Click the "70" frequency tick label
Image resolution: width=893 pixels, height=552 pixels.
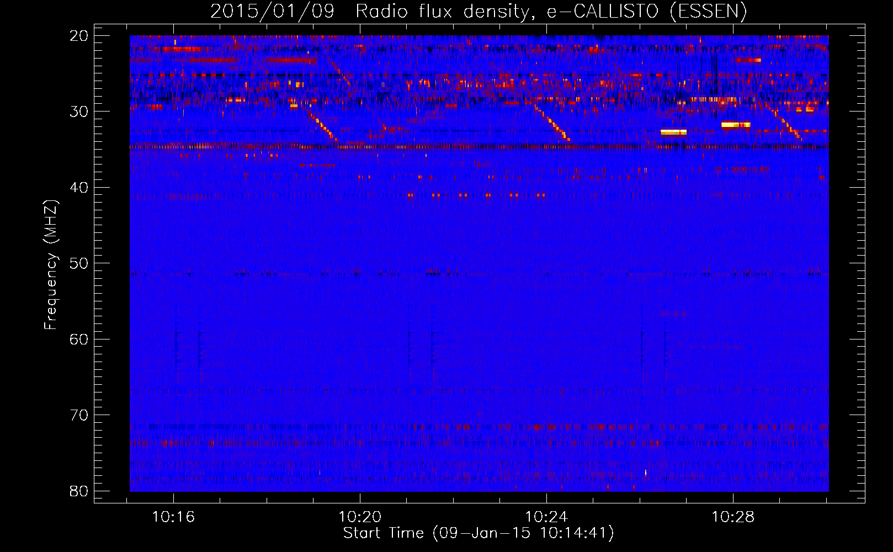pos(79,415)
